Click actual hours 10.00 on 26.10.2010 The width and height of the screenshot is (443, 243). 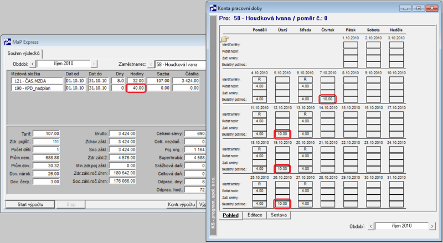click(282, 204)
